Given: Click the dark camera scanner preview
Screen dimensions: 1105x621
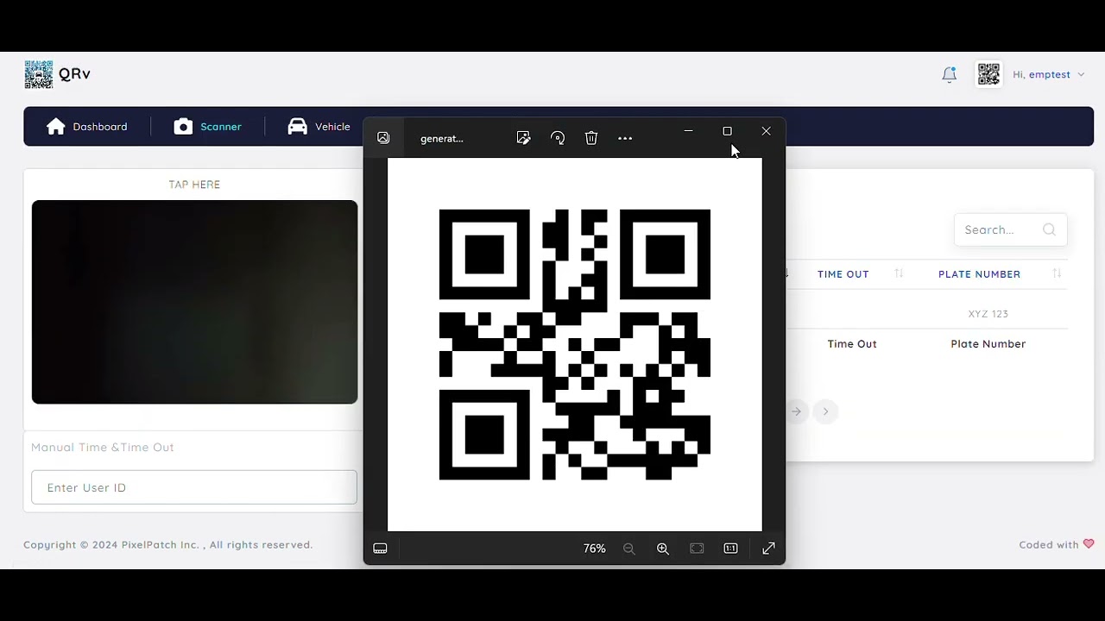Looking at the screenshot, I should 194,302.
